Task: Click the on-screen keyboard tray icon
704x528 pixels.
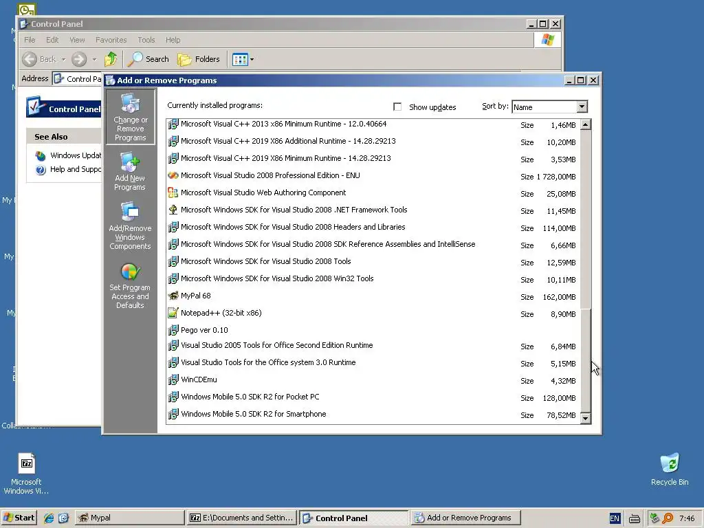Action: click(x=635, y=518)
